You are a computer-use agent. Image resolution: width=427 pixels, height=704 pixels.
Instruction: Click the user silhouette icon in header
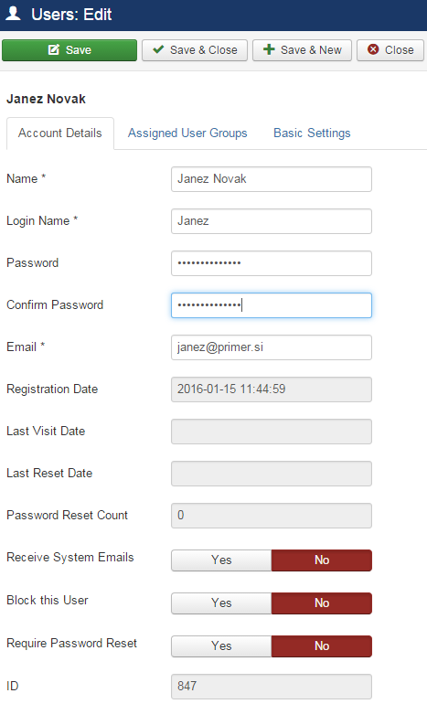(x=13, y=14)
